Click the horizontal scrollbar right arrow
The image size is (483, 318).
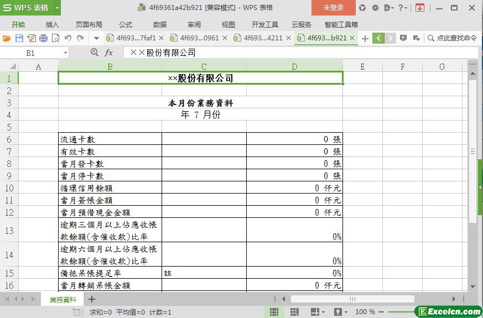pyautogui.click(x=454, y=299)
